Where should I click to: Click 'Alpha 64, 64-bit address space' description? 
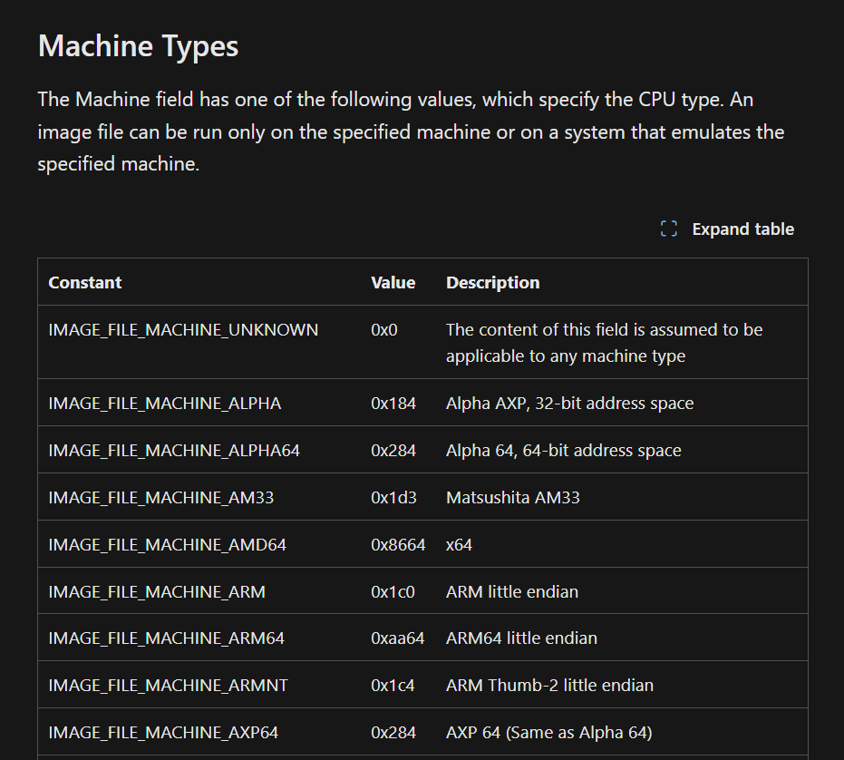point(563,451)
